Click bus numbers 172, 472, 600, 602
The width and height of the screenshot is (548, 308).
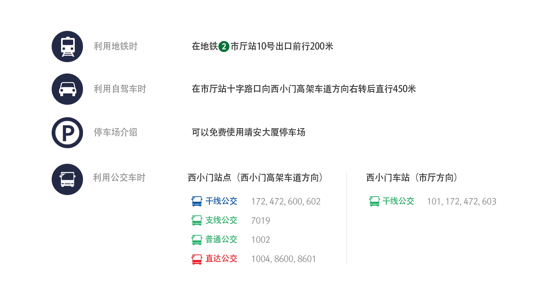click(x=286, y=202)
